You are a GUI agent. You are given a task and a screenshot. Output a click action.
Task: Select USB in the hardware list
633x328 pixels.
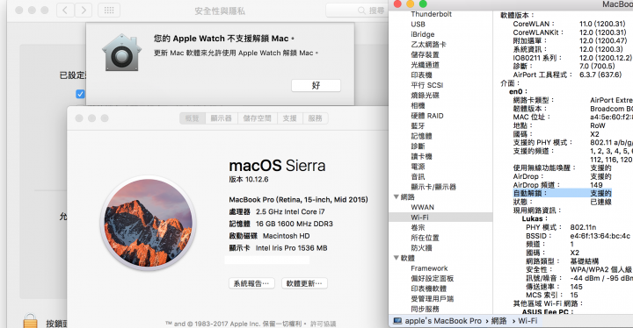pyautogui.click(x=418, y=25)
